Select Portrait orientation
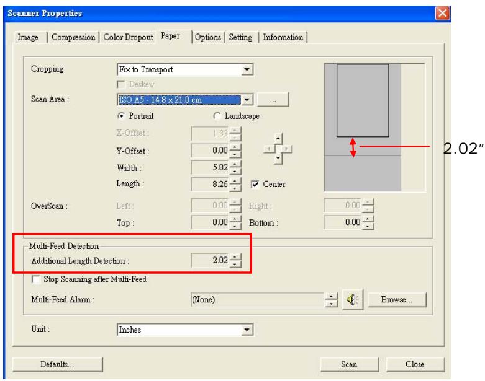The width and height of the screenshot is (485, 381). click(x=121, y=116)
